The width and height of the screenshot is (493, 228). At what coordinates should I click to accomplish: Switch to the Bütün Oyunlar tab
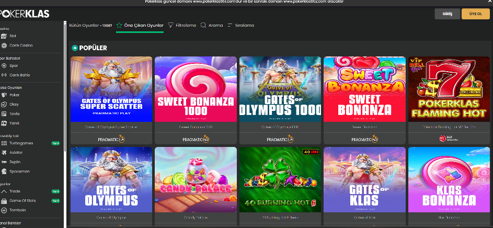(x=90, y=26)
